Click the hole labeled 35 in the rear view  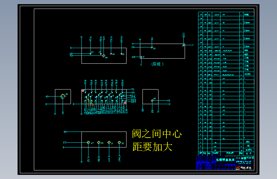152,47
